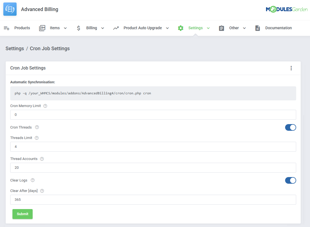Expand the Other dropdown chevron

244,28
